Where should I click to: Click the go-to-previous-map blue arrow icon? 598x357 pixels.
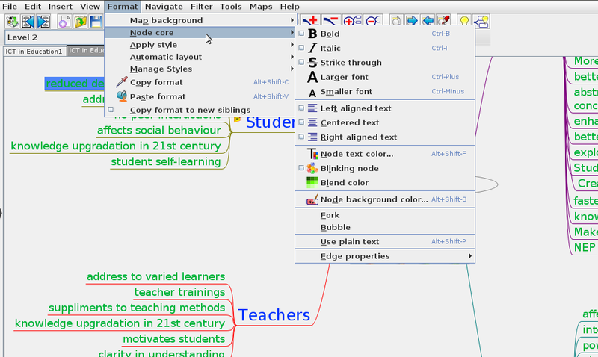[x=28, y=22]
